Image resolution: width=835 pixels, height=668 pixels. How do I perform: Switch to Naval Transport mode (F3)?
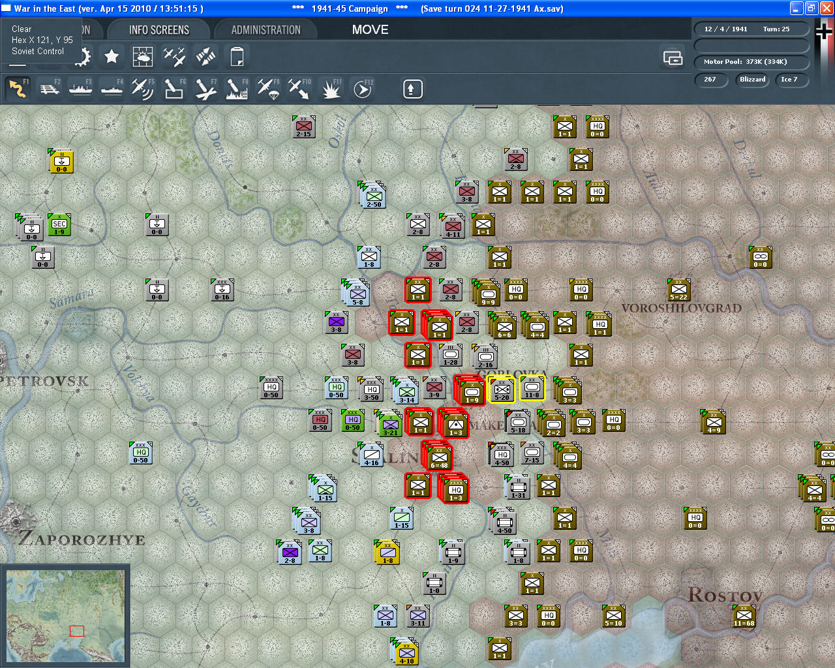(80, 89)
